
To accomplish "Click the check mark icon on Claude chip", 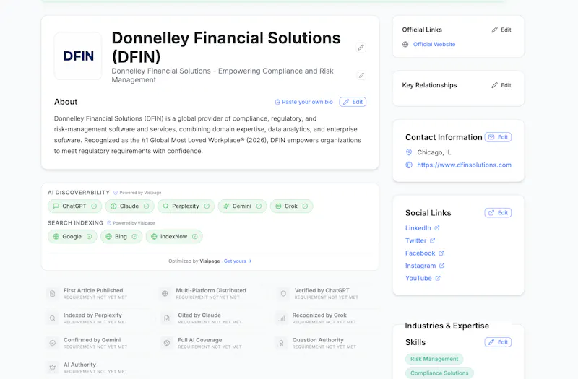I will 147,206.
